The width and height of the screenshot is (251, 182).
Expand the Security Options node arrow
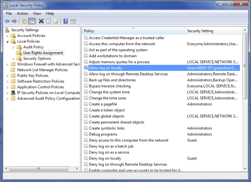tap(13, 59)
